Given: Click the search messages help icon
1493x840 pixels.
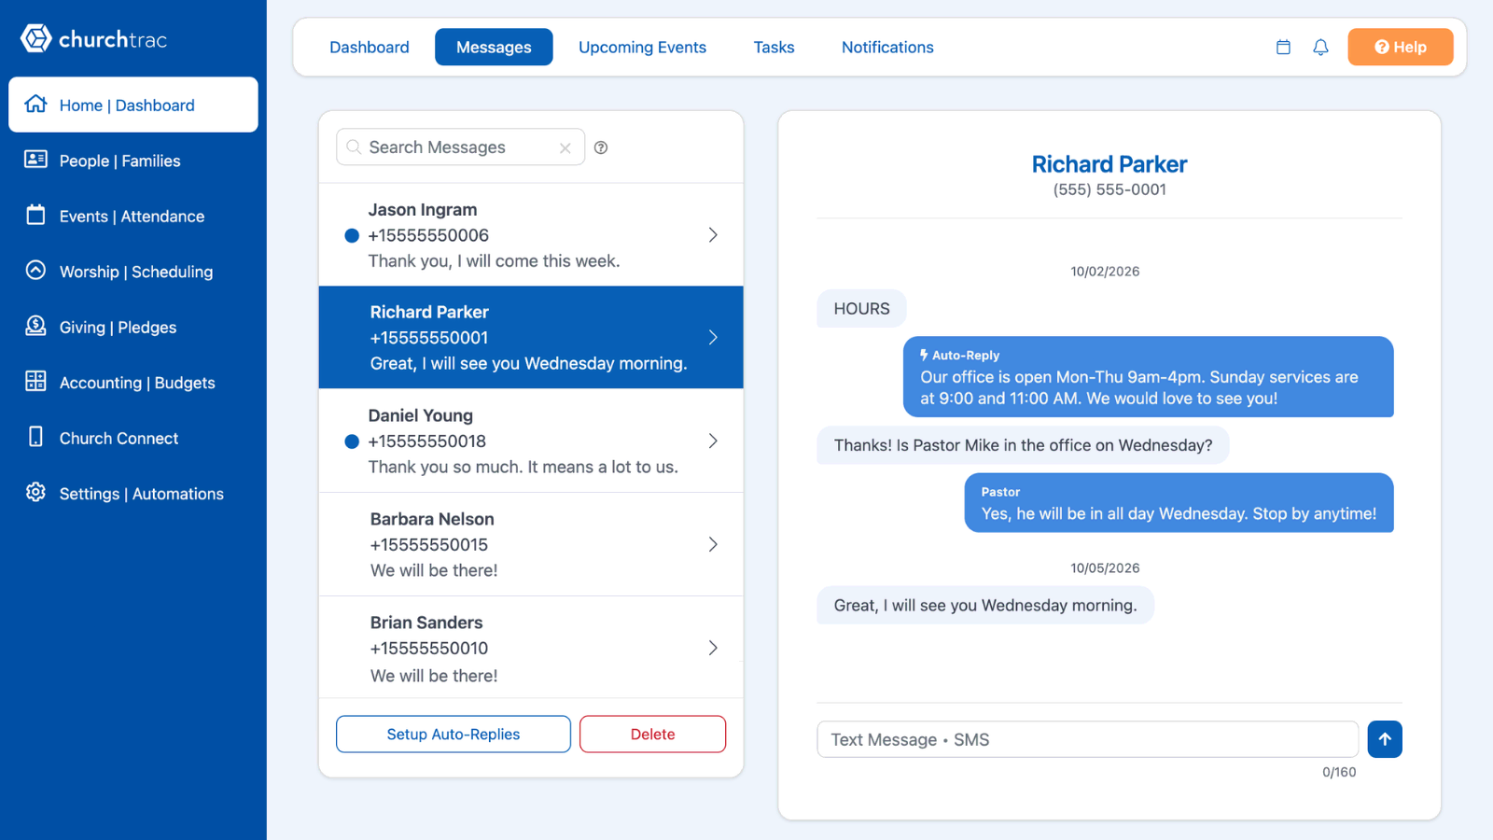Looking at the screenshot, I should point(601,147).
